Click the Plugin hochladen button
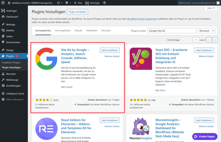 [x=77, y=12]
